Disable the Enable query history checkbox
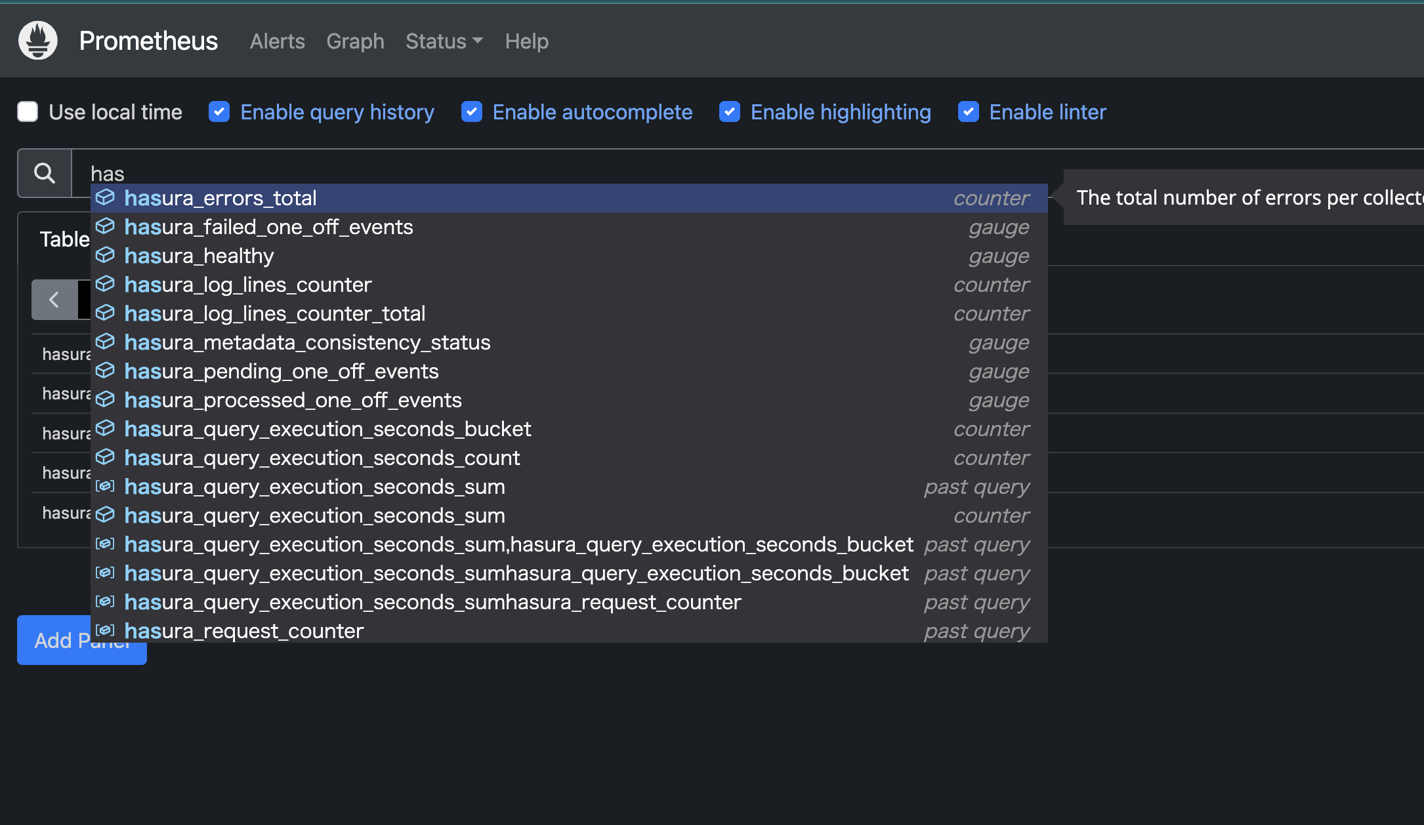 (219, 111)
